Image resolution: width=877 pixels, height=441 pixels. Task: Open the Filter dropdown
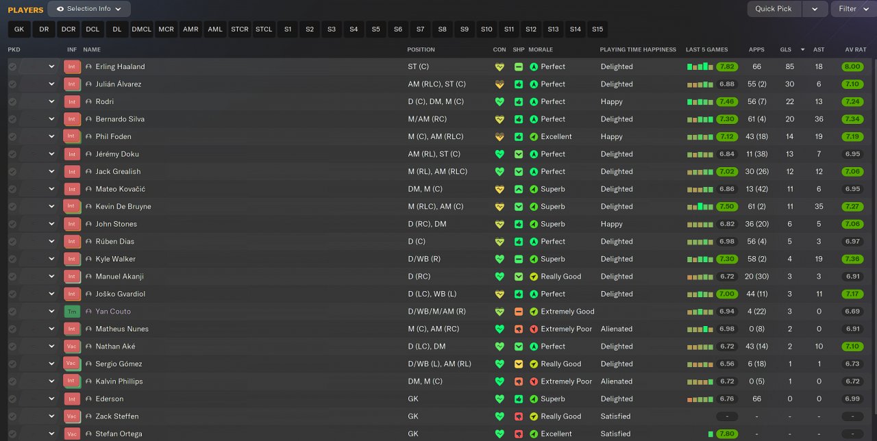click(x=852, y=9)
